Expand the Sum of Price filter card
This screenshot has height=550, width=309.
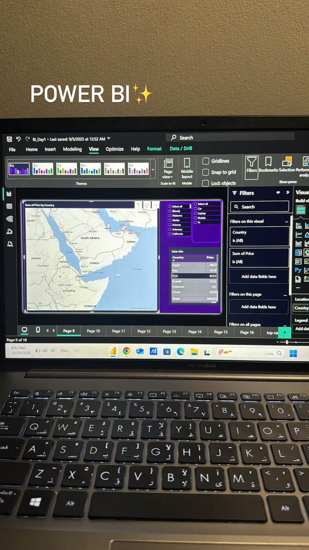click(x=259, y=258)
